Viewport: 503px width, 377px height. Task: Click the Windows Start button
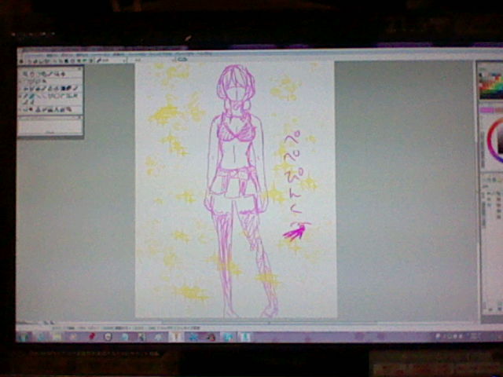[x=24, y=336]
